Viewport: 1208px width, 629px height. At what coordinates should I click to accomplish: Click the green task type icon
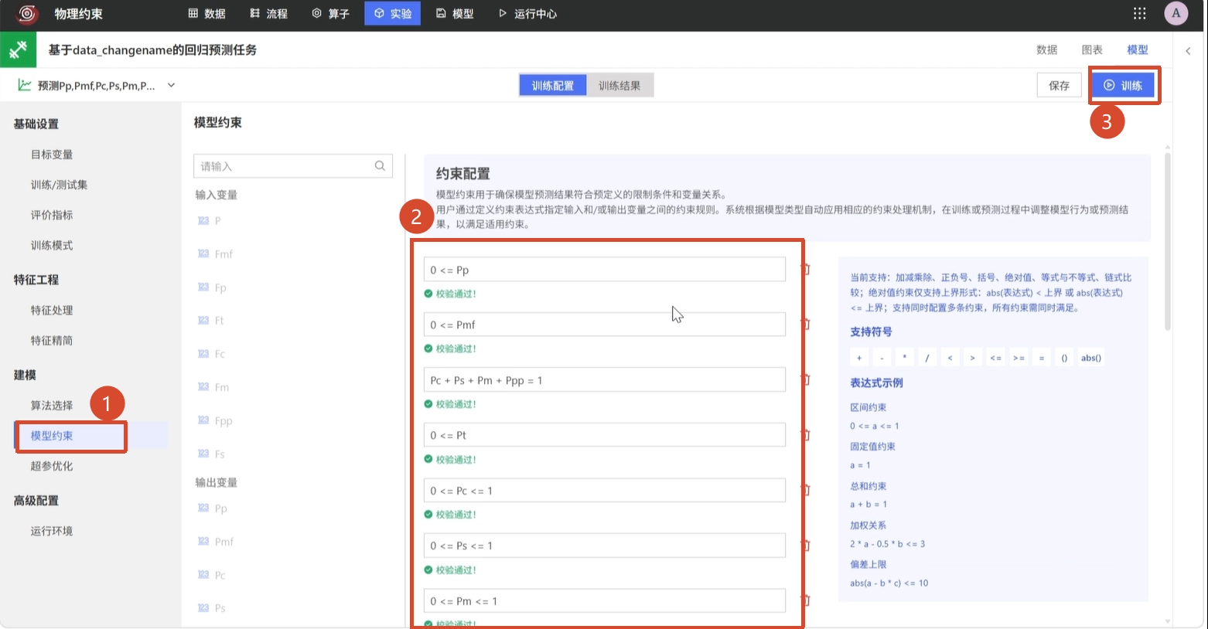[x=18, y=50]
